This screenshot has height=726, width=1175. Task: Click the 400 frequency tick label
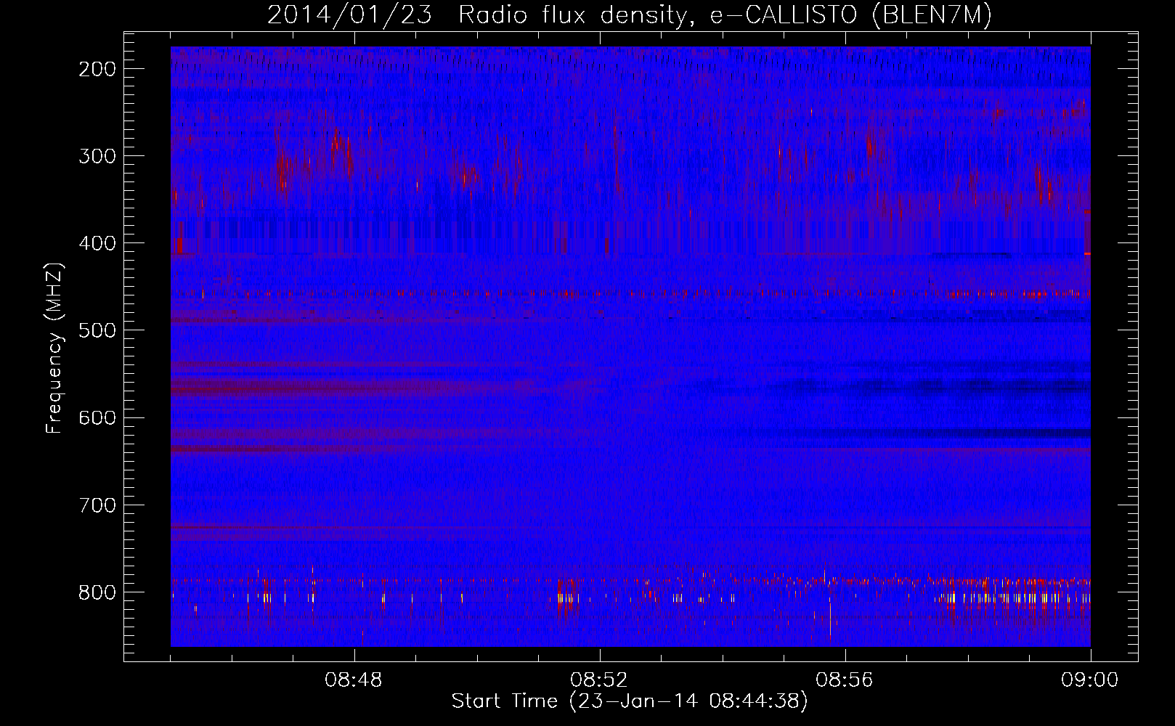coord(97,243)
